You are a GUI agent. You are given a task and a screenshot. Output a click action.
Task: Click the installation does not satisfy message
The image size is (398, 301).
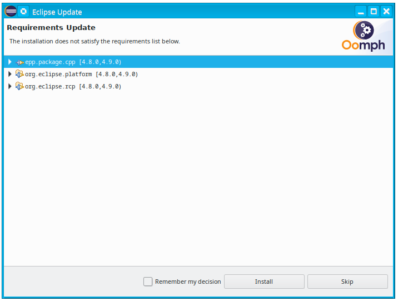[x=94, y=41]
